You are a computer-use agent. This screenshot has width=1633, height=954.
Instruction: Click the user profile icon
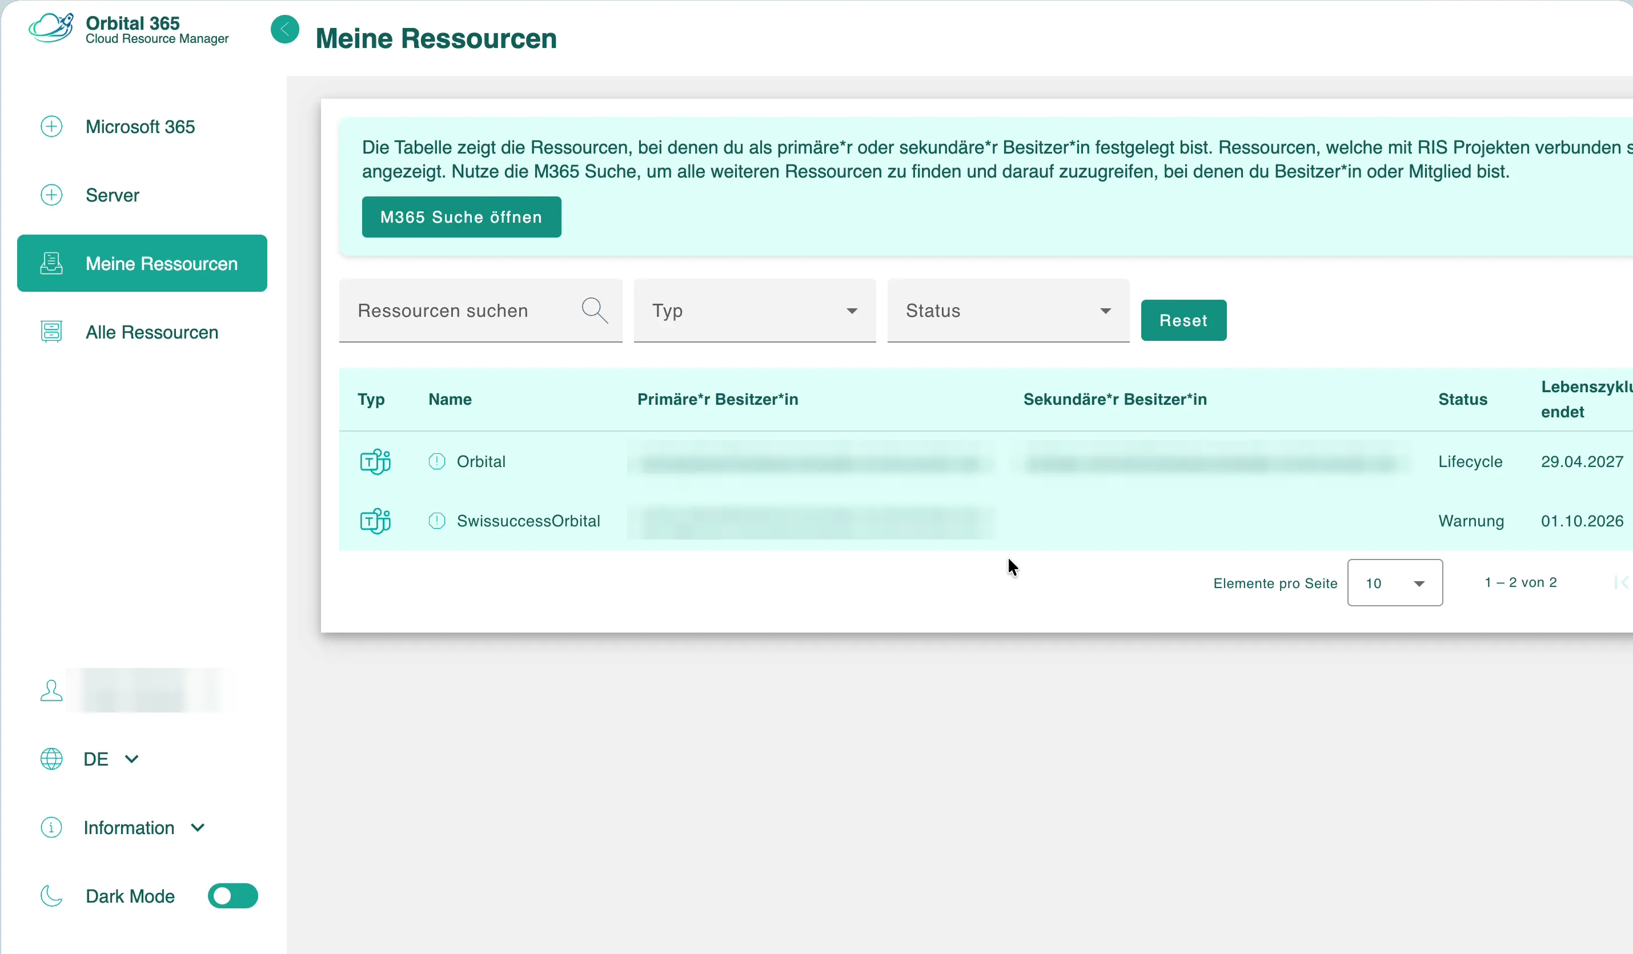click(x=51, y=690)
